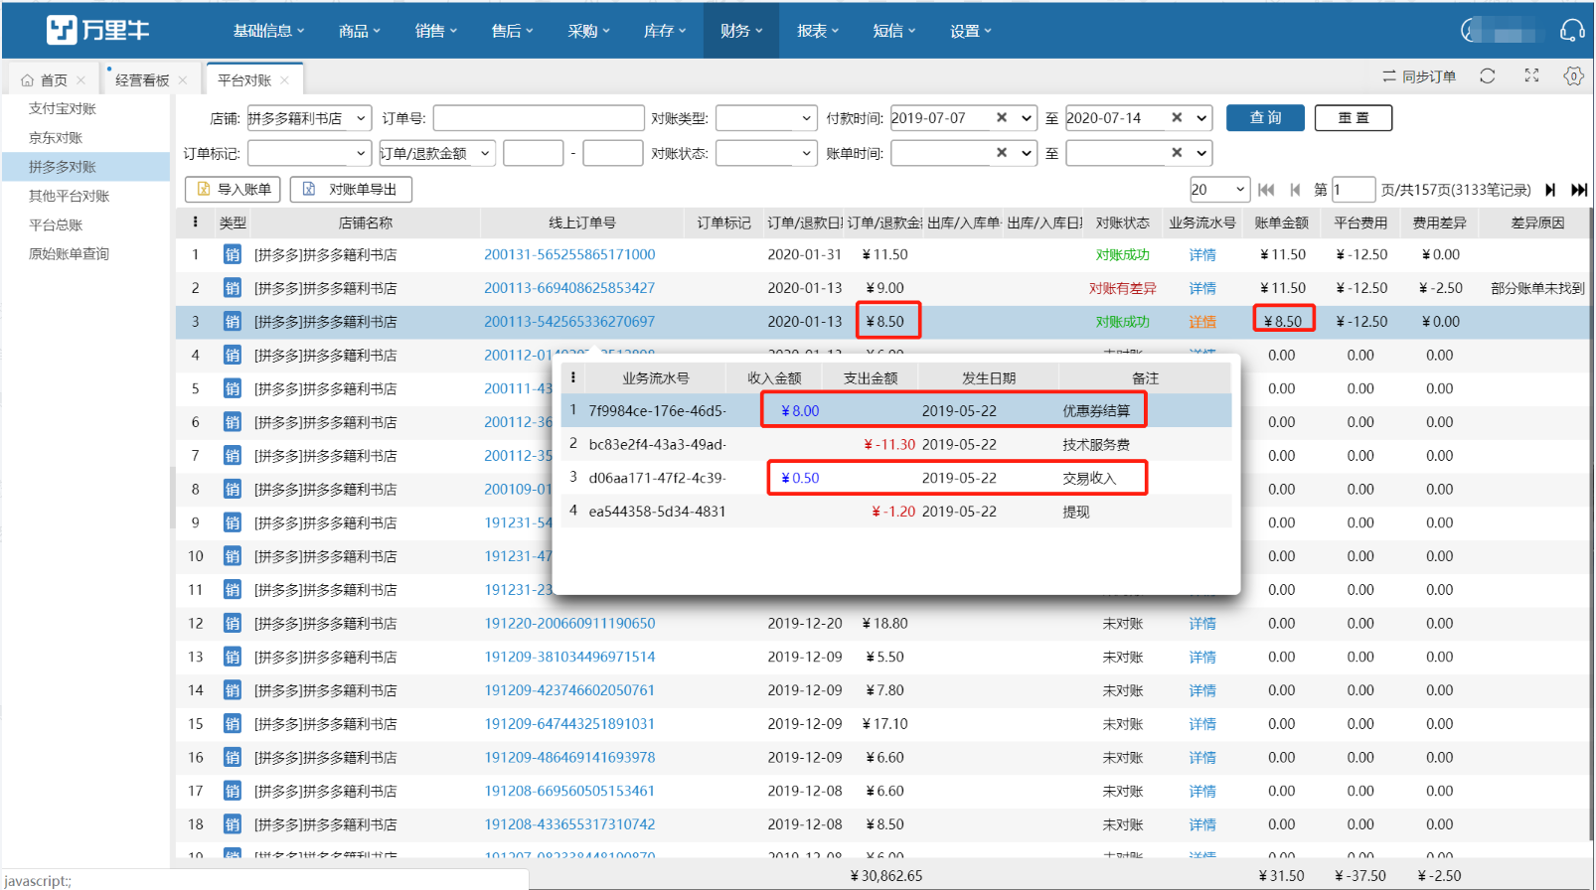Open the column settings dots in the popup table header

click(572, 377)
